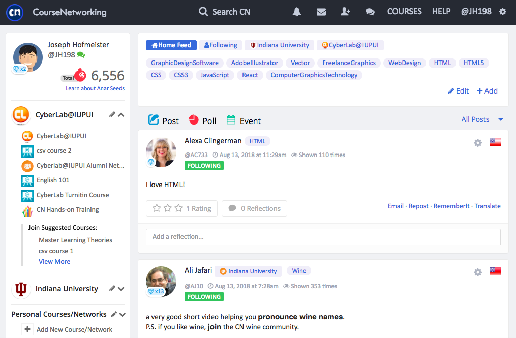
Task: Rate Alexa's post with the second star
Action: 167,208
